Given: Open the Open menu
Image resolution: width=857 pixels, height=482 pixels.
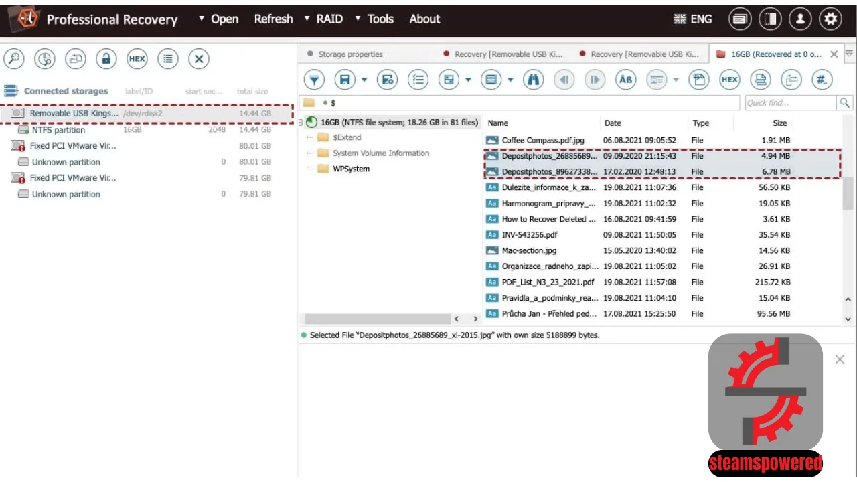Looking at the screenshot, I should [218, 19].
